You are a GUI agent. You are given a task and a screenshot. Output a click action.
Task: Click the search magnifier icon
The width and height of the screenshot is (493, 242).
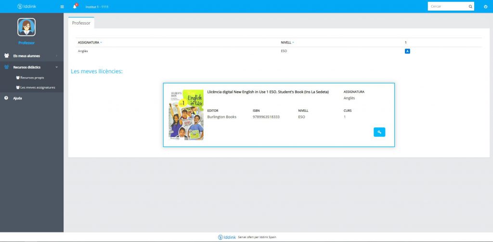(470, 7)
